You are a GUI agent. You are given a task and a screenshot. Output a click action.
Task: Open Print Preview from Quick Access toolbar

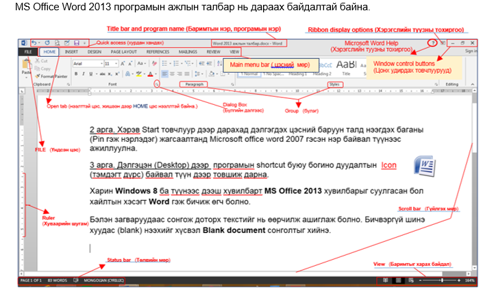(x=57, y=43)
